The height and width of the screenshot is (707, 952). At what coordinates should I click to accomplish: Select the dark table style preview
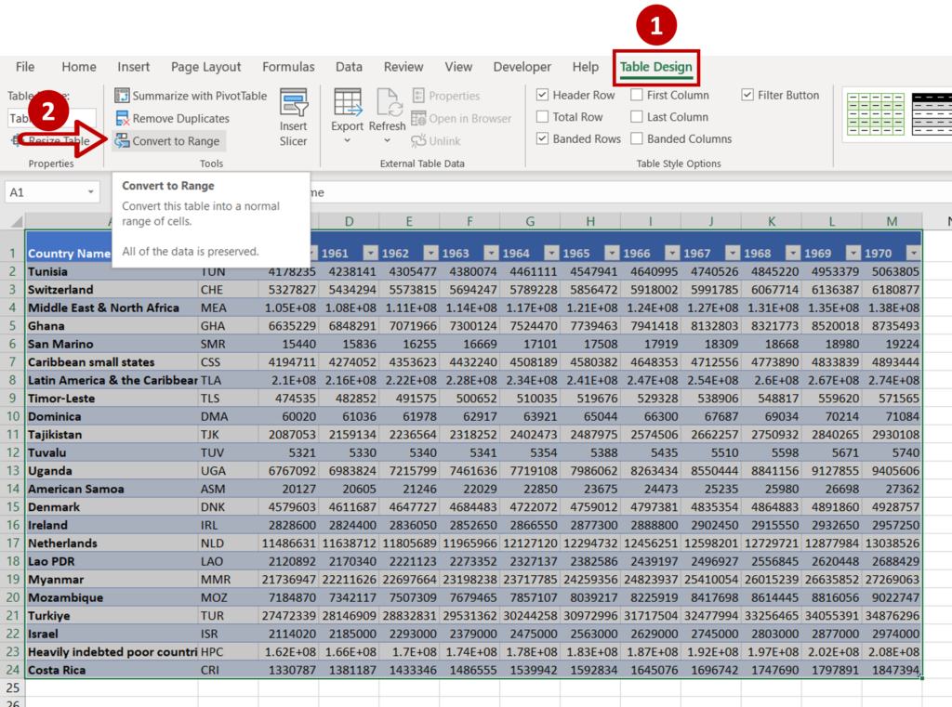[933, 114]
